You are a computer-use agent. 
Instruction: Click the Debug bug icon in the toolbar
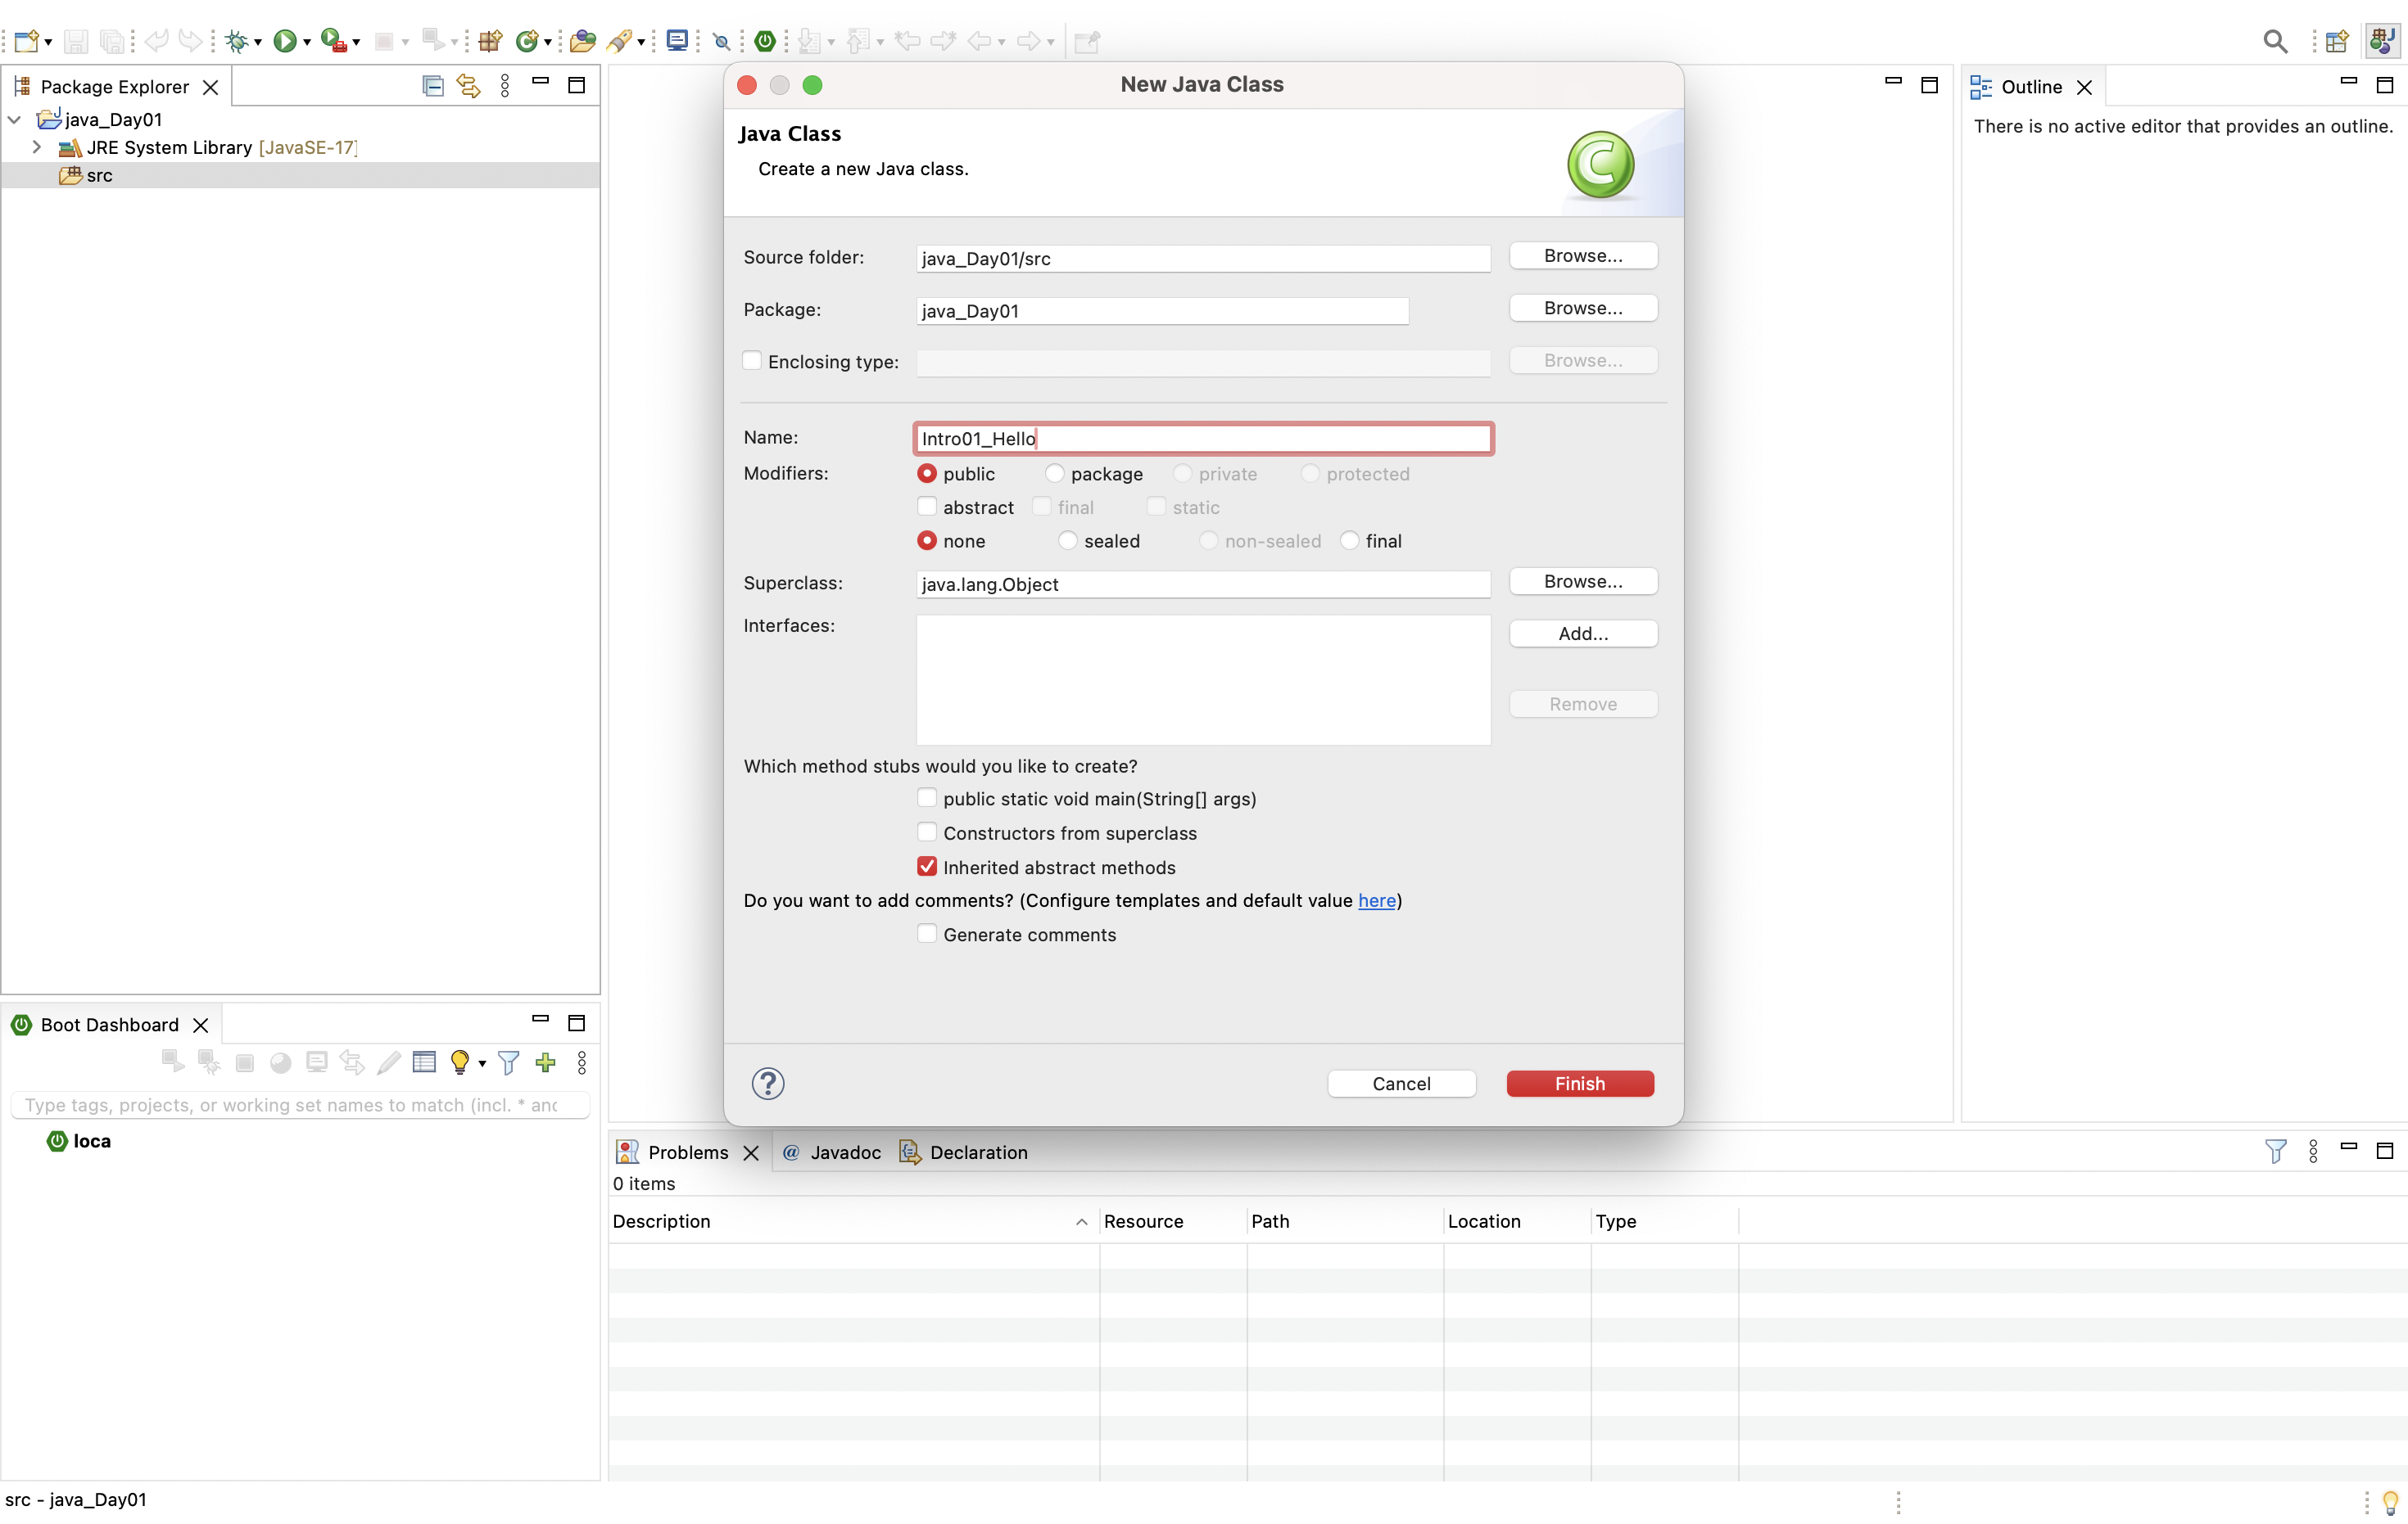tap(236, 41)
